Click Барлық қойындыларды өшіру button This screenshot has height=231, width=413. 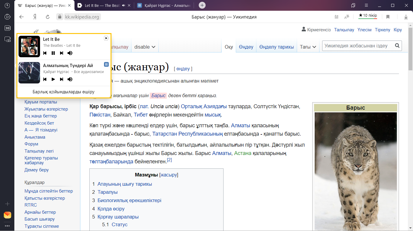64,92
